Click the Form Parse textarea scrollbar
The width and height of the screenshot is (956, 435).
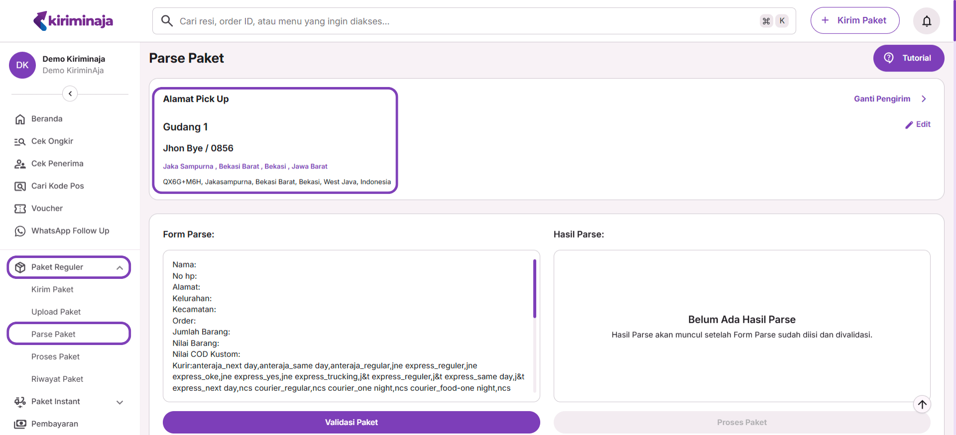coord(535,288)
